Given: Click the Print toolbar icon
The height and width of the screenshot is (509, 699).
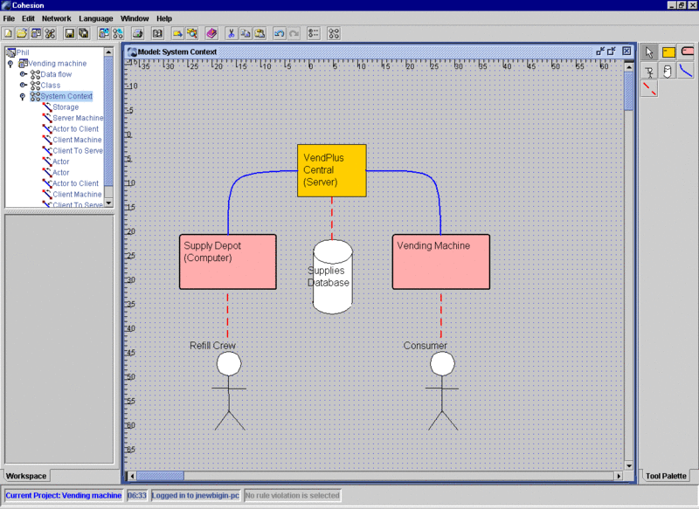Looking at the screenshot, I should pos(138,33).
